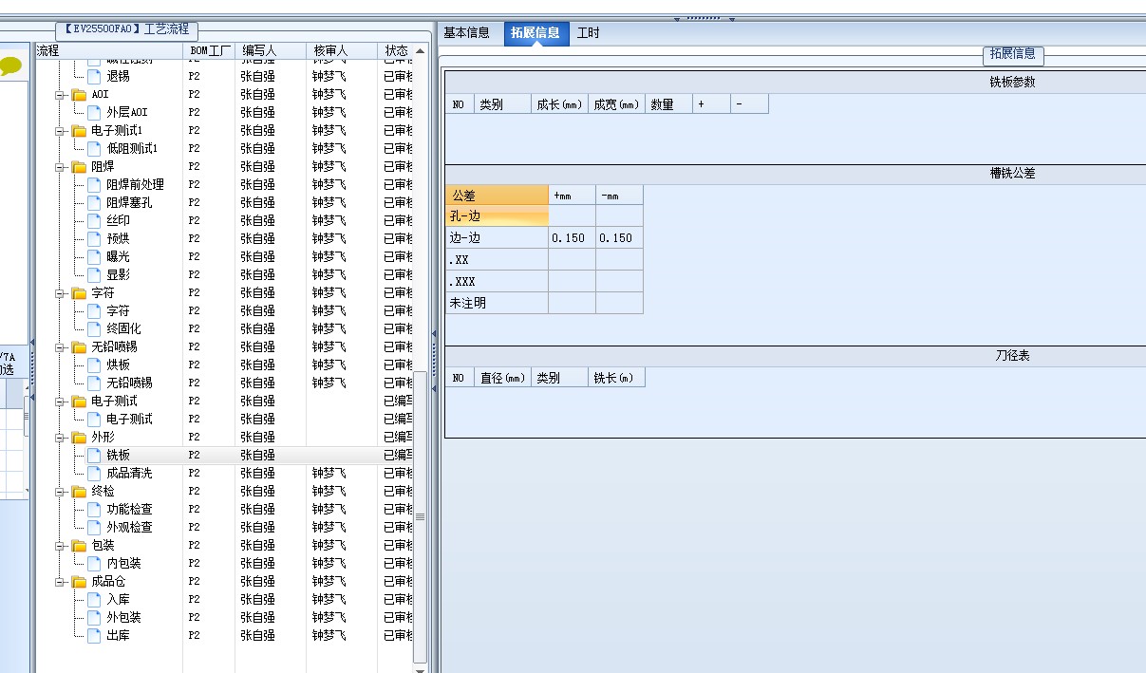Click the folder icon of 成品仓
The image size is (1146, 673).
tap(79, 581)
